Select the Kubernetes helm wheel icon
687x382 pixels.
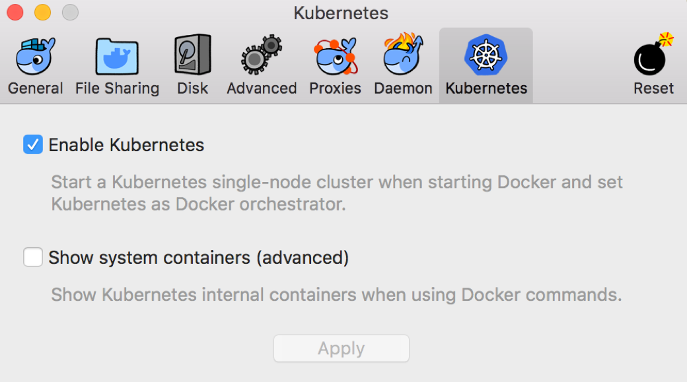coord(486,55)
